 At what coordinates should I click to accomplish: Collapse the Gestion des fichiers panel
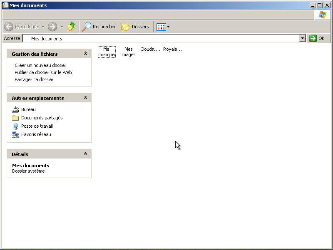(85, 54)
